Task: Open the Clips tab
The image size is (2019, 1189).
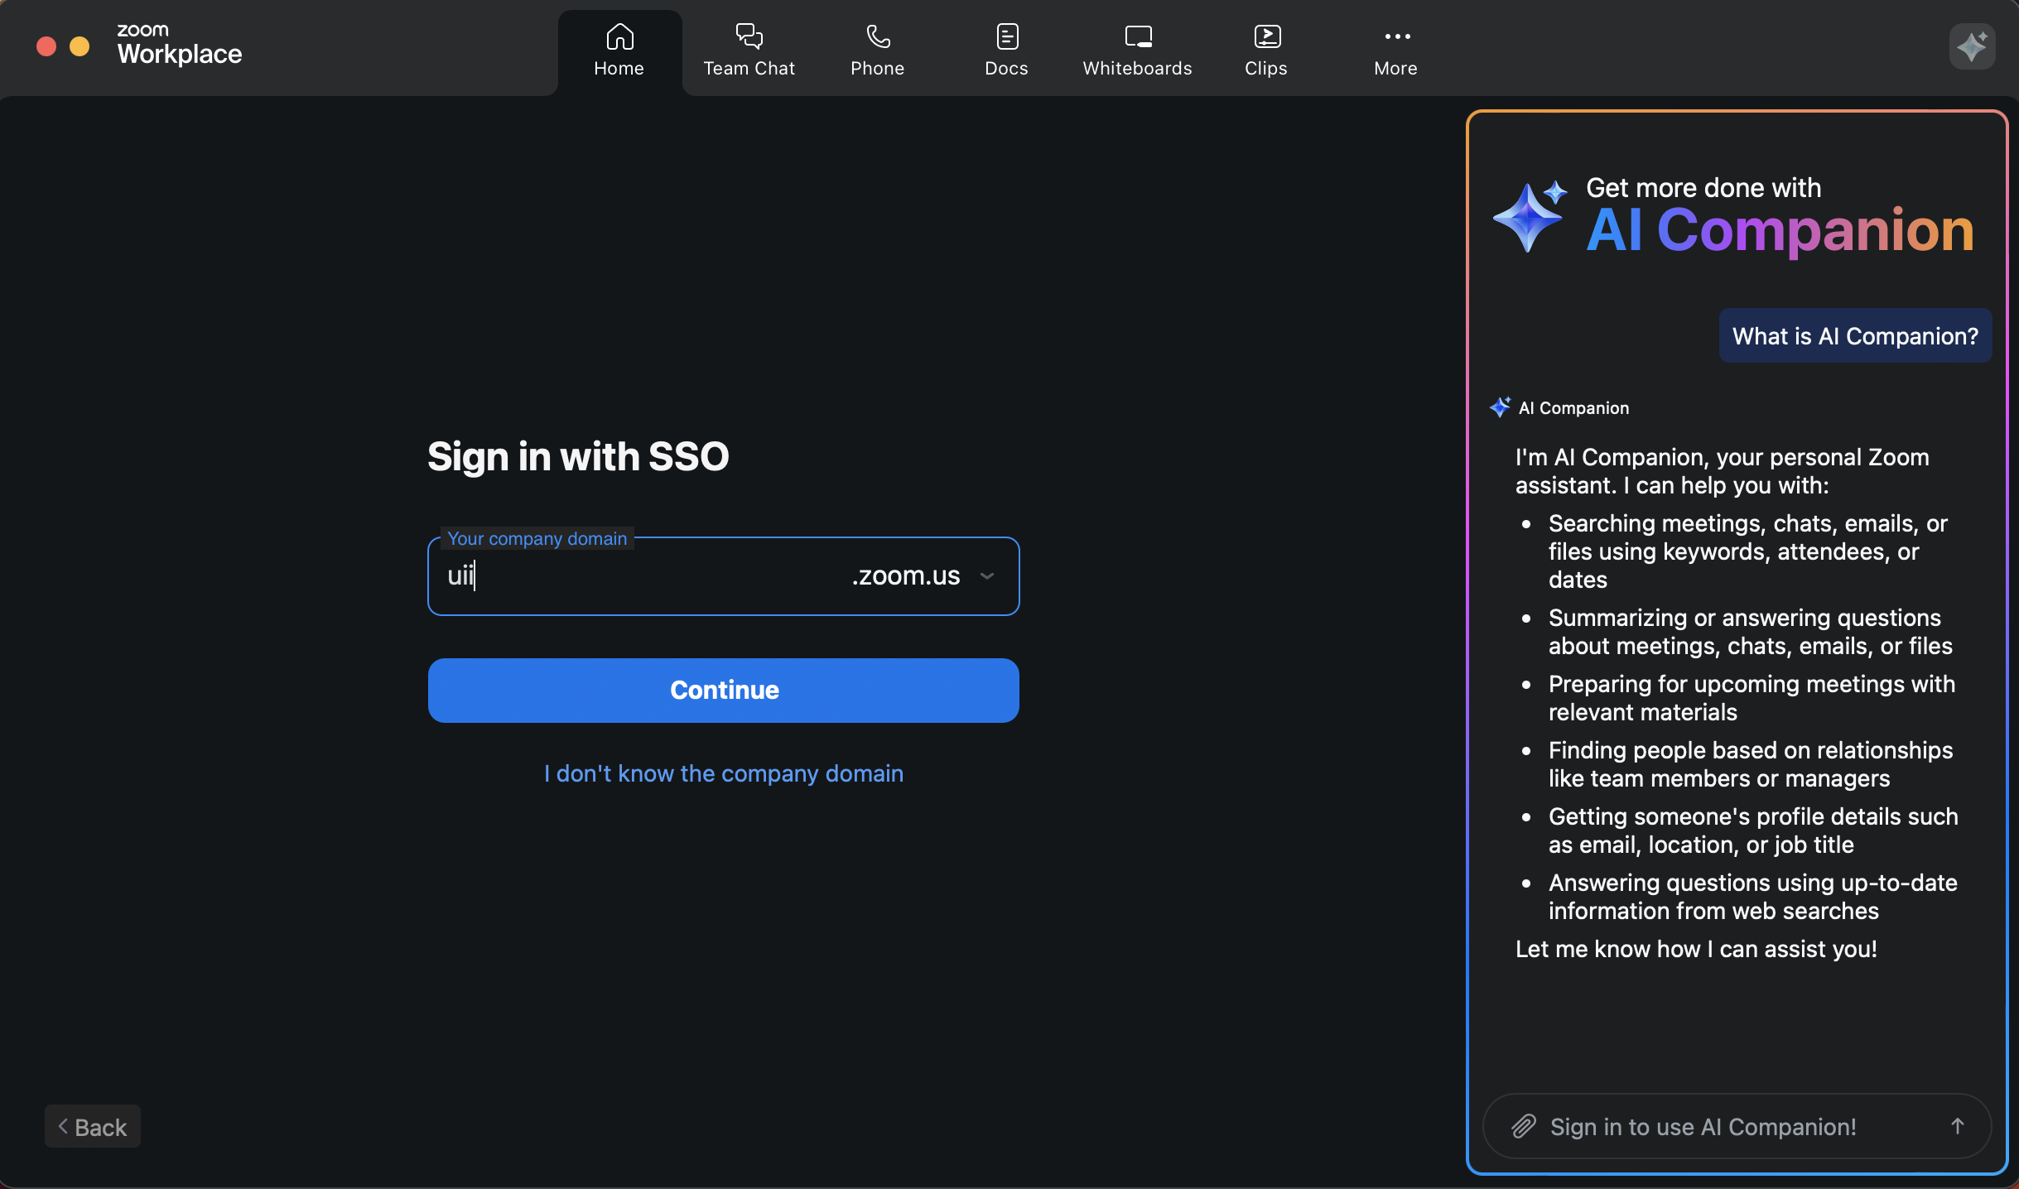Action: (x=1266, y=50)
